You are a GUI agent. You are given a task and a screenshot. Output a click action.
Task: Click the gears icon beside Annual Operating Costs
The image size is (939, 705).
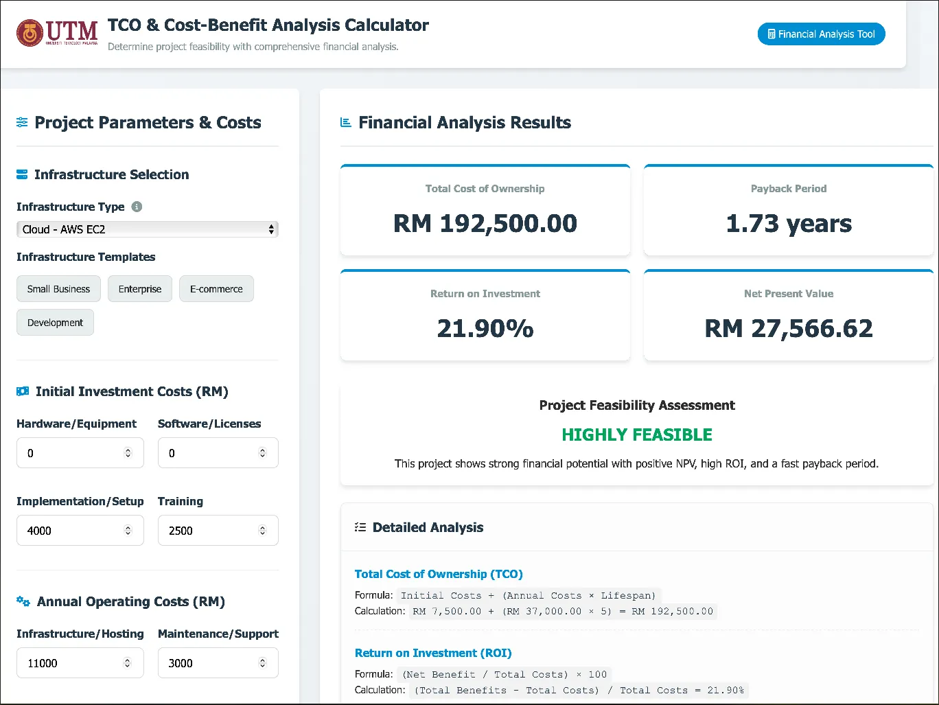click(23, 601)
